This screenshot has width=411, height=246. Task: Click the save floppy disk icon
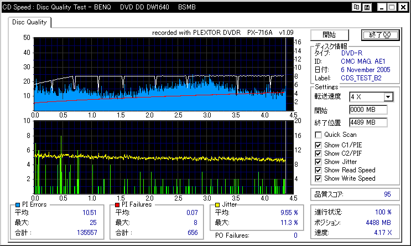367,7
